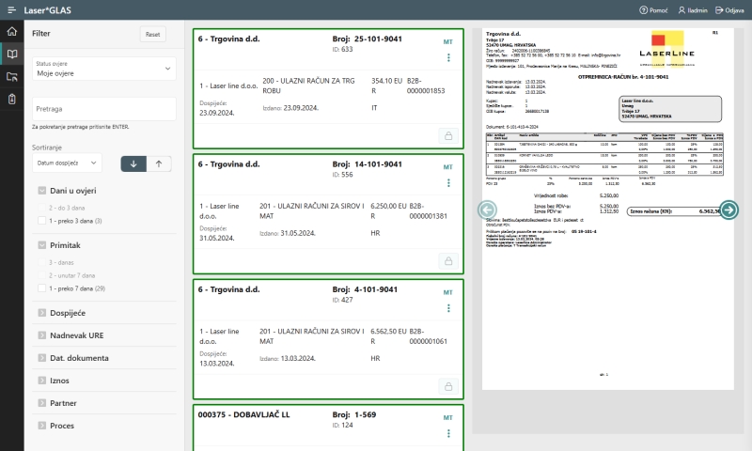Click reference B2B-0000001061
This screenshot has width=752, height=451.
click(x=429, y=336)
